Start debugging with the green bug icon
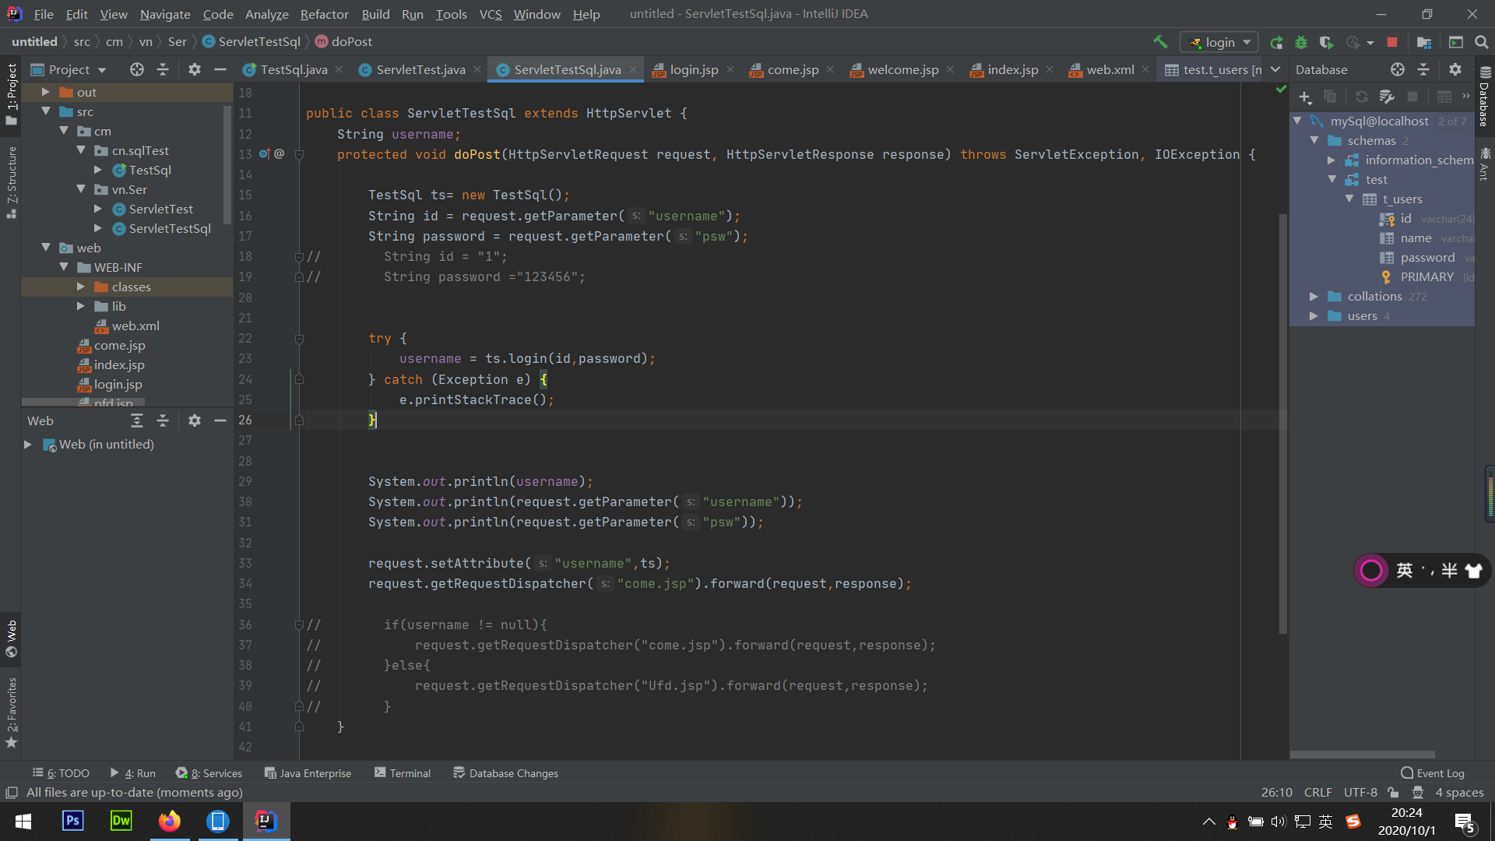Viewport: 1495px width, 841px height. [x=1301, y=42]
